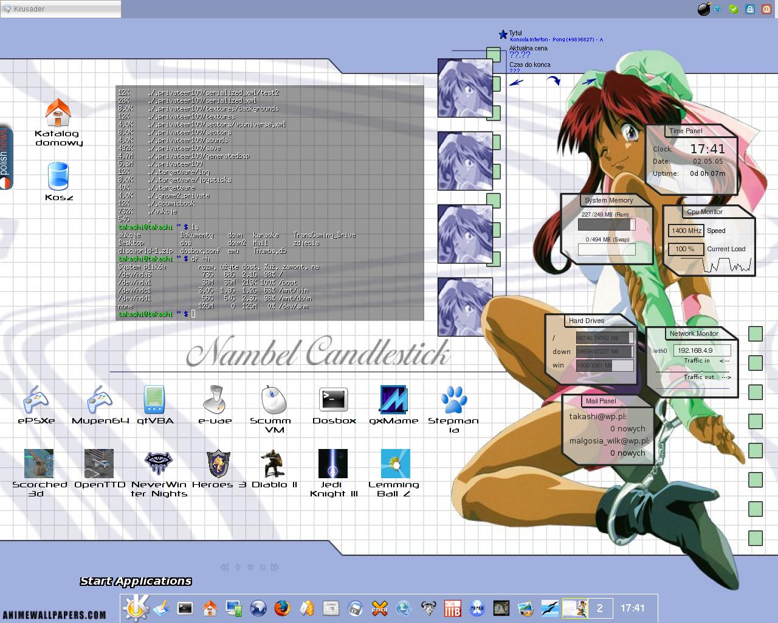
Task: Focus the terminal window with df output
Action: (270, 203)
